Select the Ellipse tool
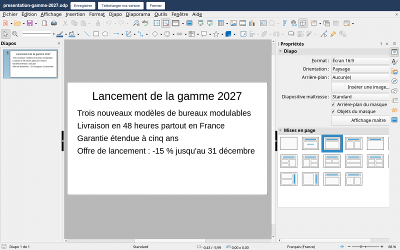Screen dimensions: 400x250 click(x=105, y=34)
